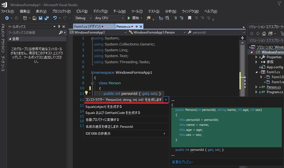284x168 pixels.
Task: Open the Debug configuration dropdown
Action: click(x=83, y=18)
